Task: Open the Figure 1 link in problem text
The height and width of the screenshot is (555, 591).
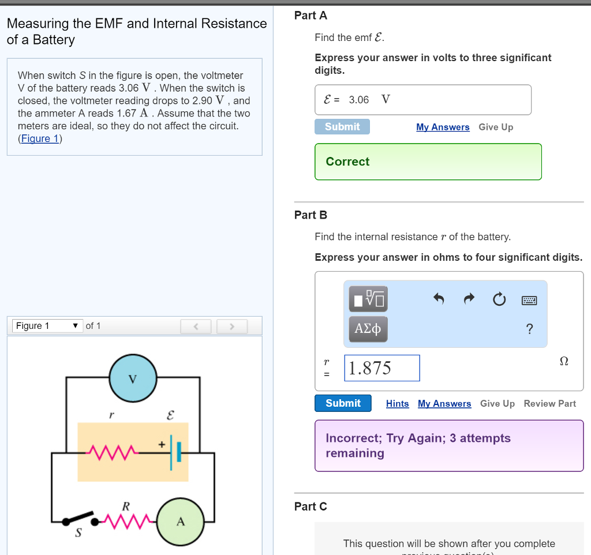Action: click(x=39, y=138)
